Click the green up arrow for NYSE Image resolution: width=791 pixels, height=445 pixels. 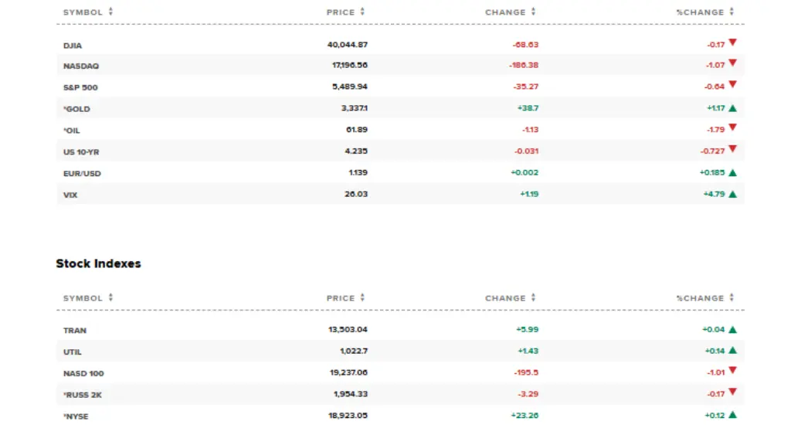732,415
